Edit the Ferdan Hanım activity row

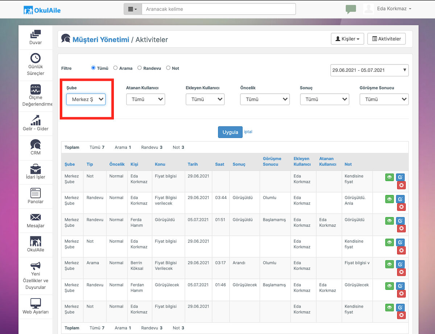[401, 286]
